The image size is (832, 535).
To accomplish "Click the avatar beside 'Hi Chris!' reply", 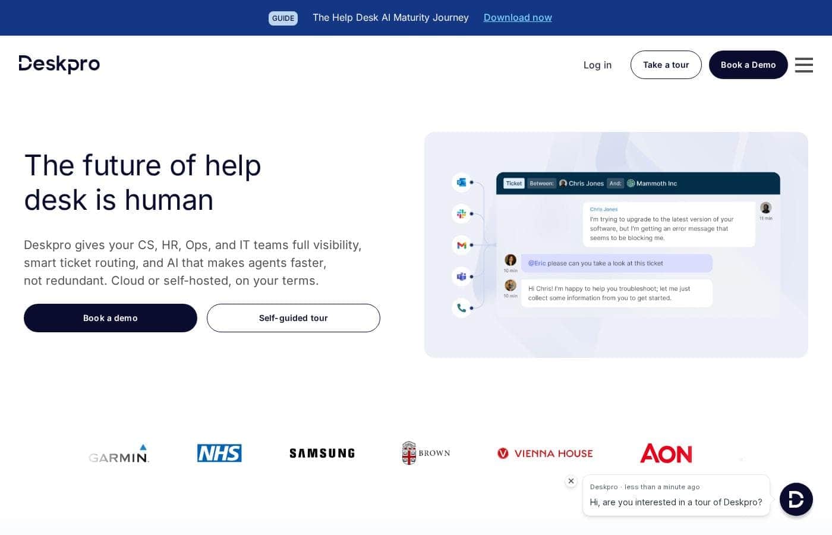I will click(x=510, y=285).
